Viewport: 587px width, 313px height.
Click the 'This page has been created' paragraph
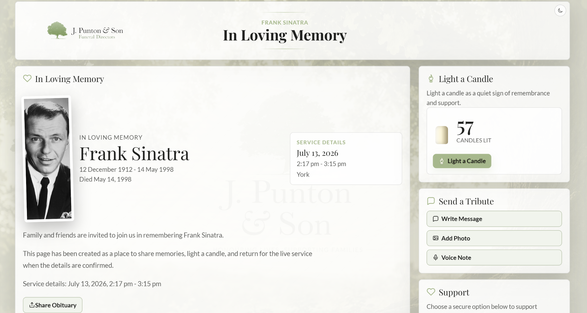tap(167, 259)
